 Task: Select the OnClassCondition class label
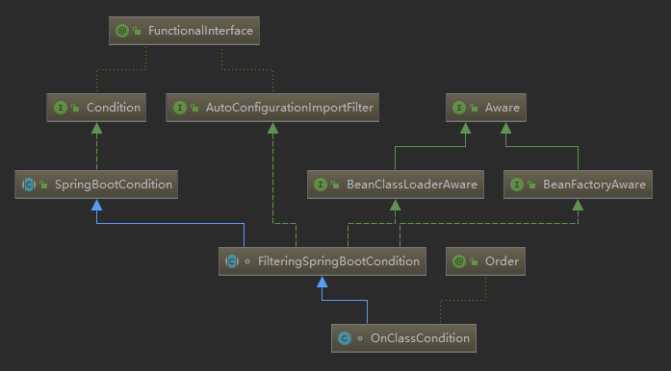point(420,338)
